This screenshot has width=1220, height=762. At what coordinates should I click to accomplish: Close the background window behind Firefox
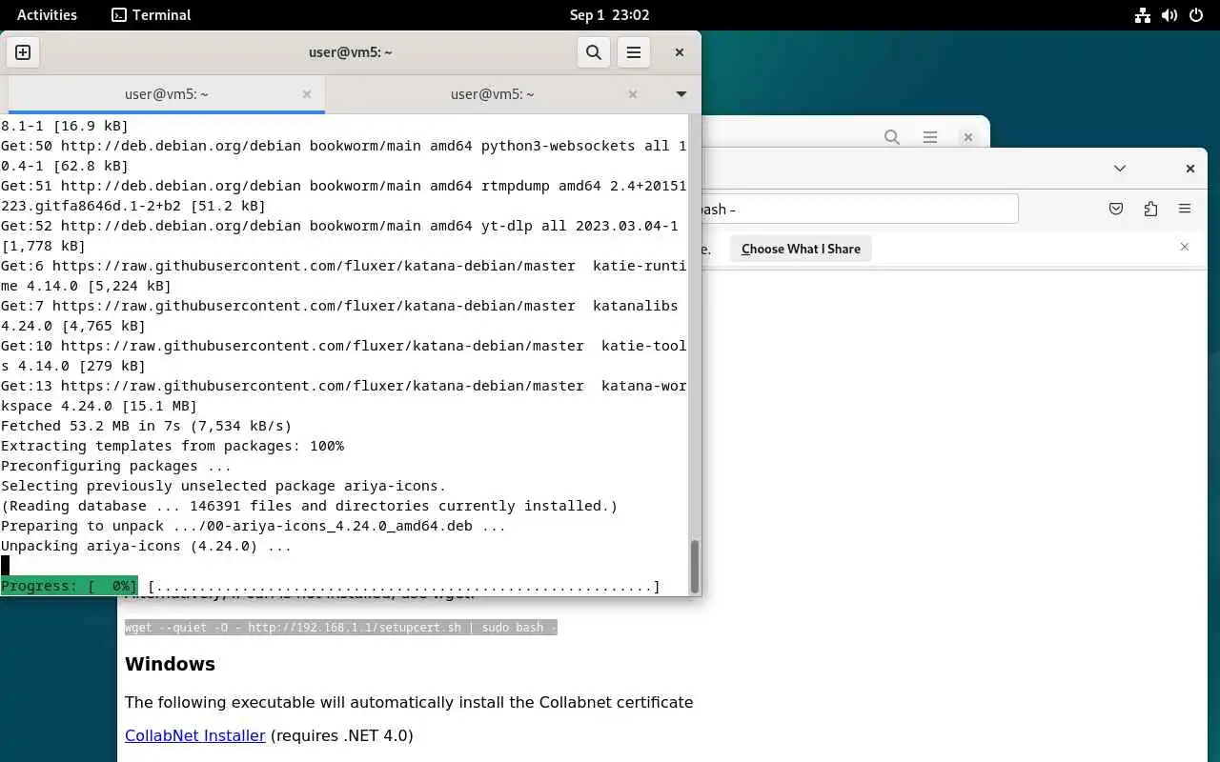[x=967, y=137]
